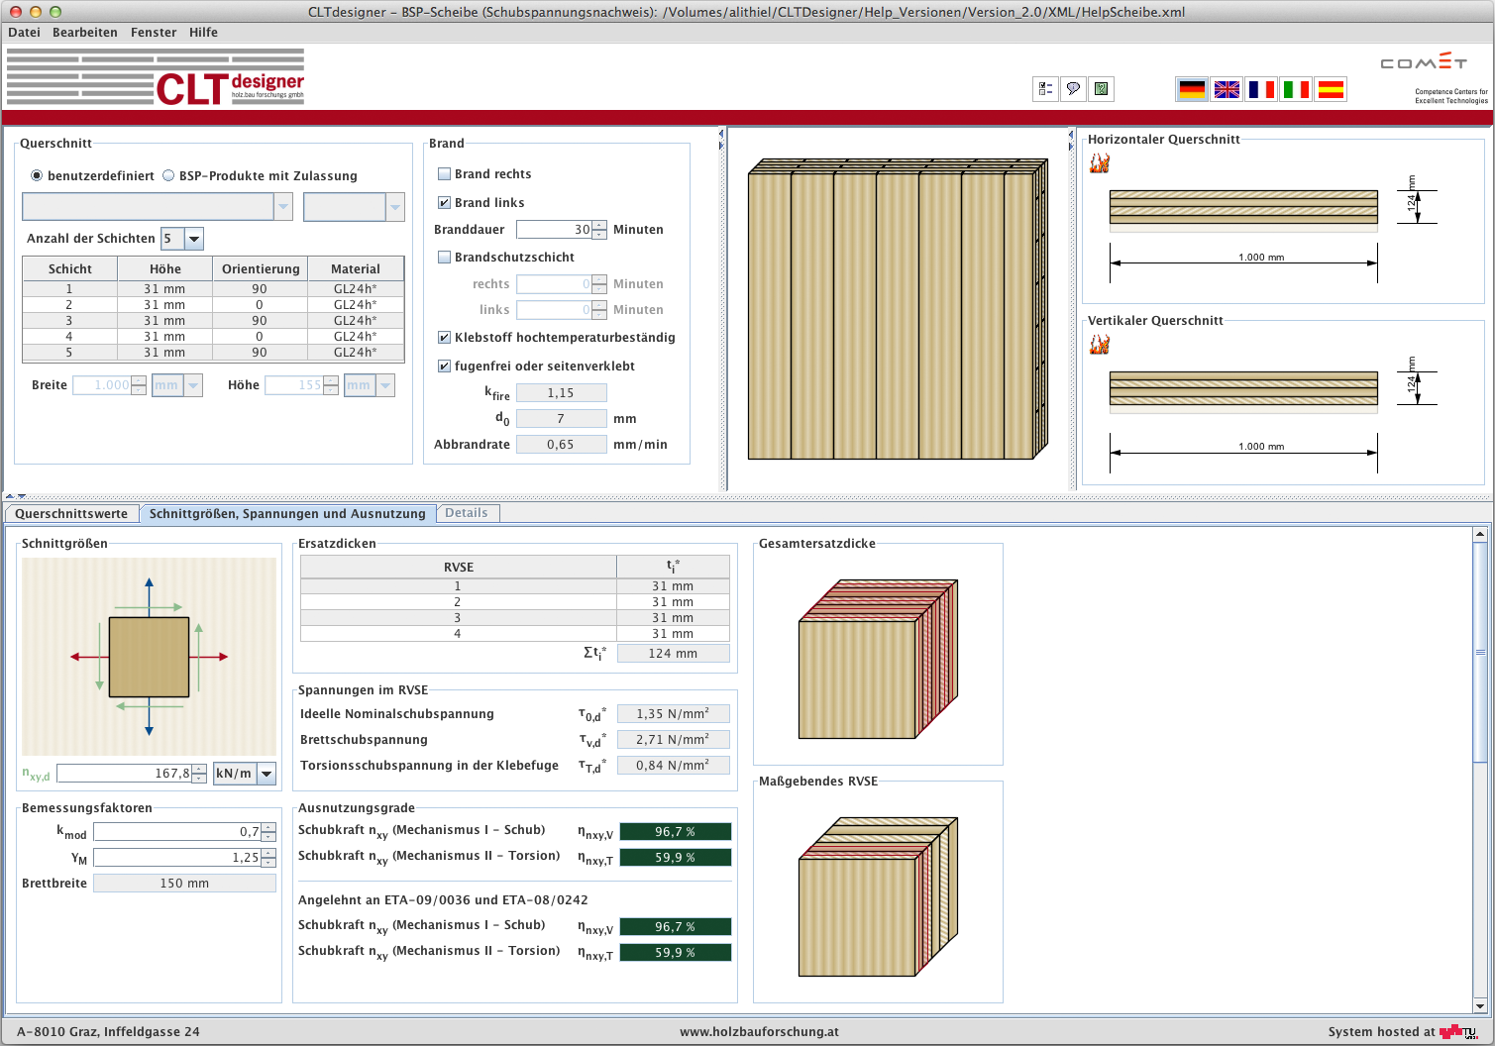Switch to the Querschnittswerte tab
This screenshot has width=1495, height=1046.
pyautogui.click(x=71, y=513)
